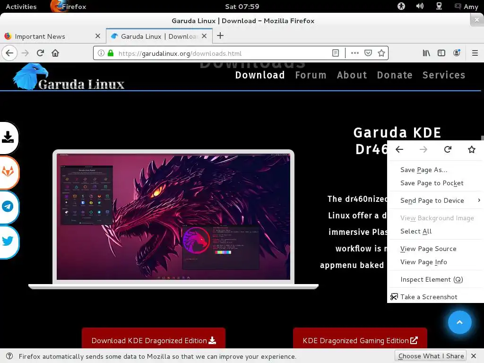Choose Take a Screenshot menu entry
Image resolution: width=484 pixels, height=363 pixels.
(x=435, y=297)
